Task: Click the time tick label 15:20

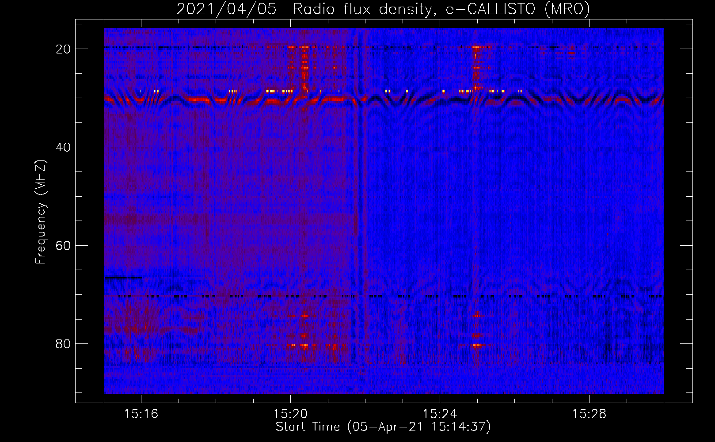Action: click(x=290, y=414)
